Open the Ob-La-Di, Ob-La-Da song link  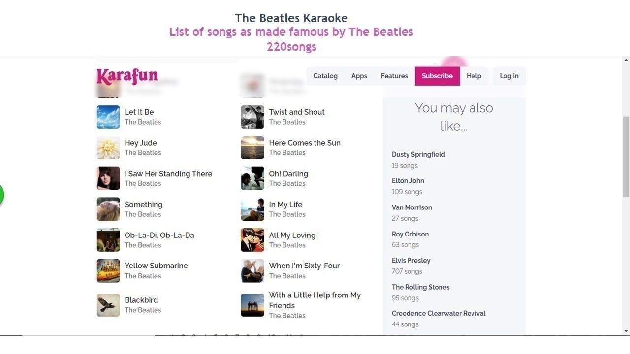[x=159, y=235]
